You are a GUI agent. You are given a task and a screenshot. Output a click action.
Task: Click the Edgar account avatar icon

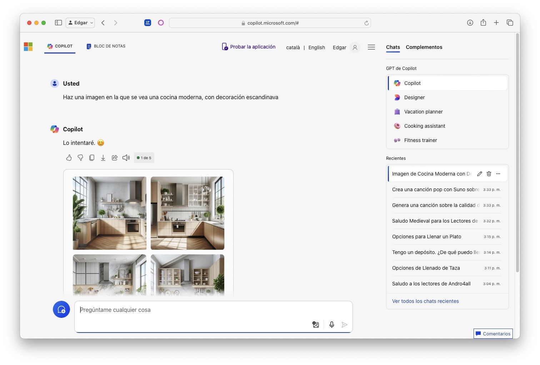355,47
